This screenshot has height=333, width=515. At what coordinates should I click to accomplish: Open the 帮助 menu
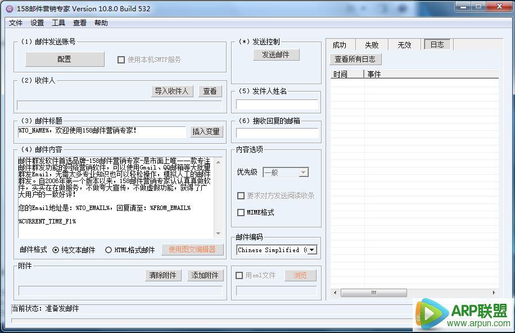point(101,23)
